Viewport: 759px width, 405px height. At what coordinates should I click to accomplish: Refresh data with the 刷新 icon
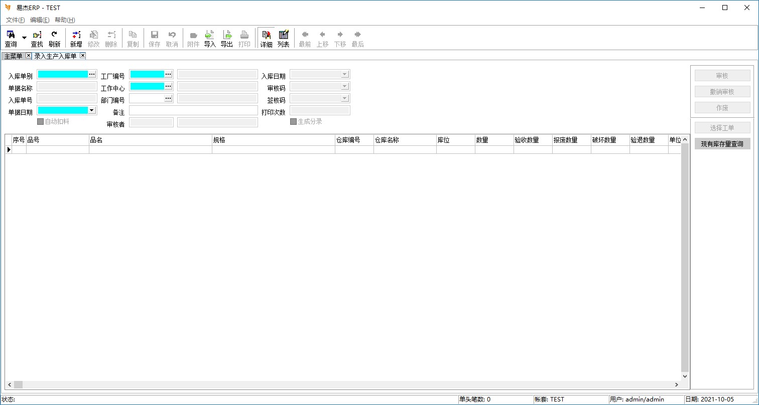(54, 38)
